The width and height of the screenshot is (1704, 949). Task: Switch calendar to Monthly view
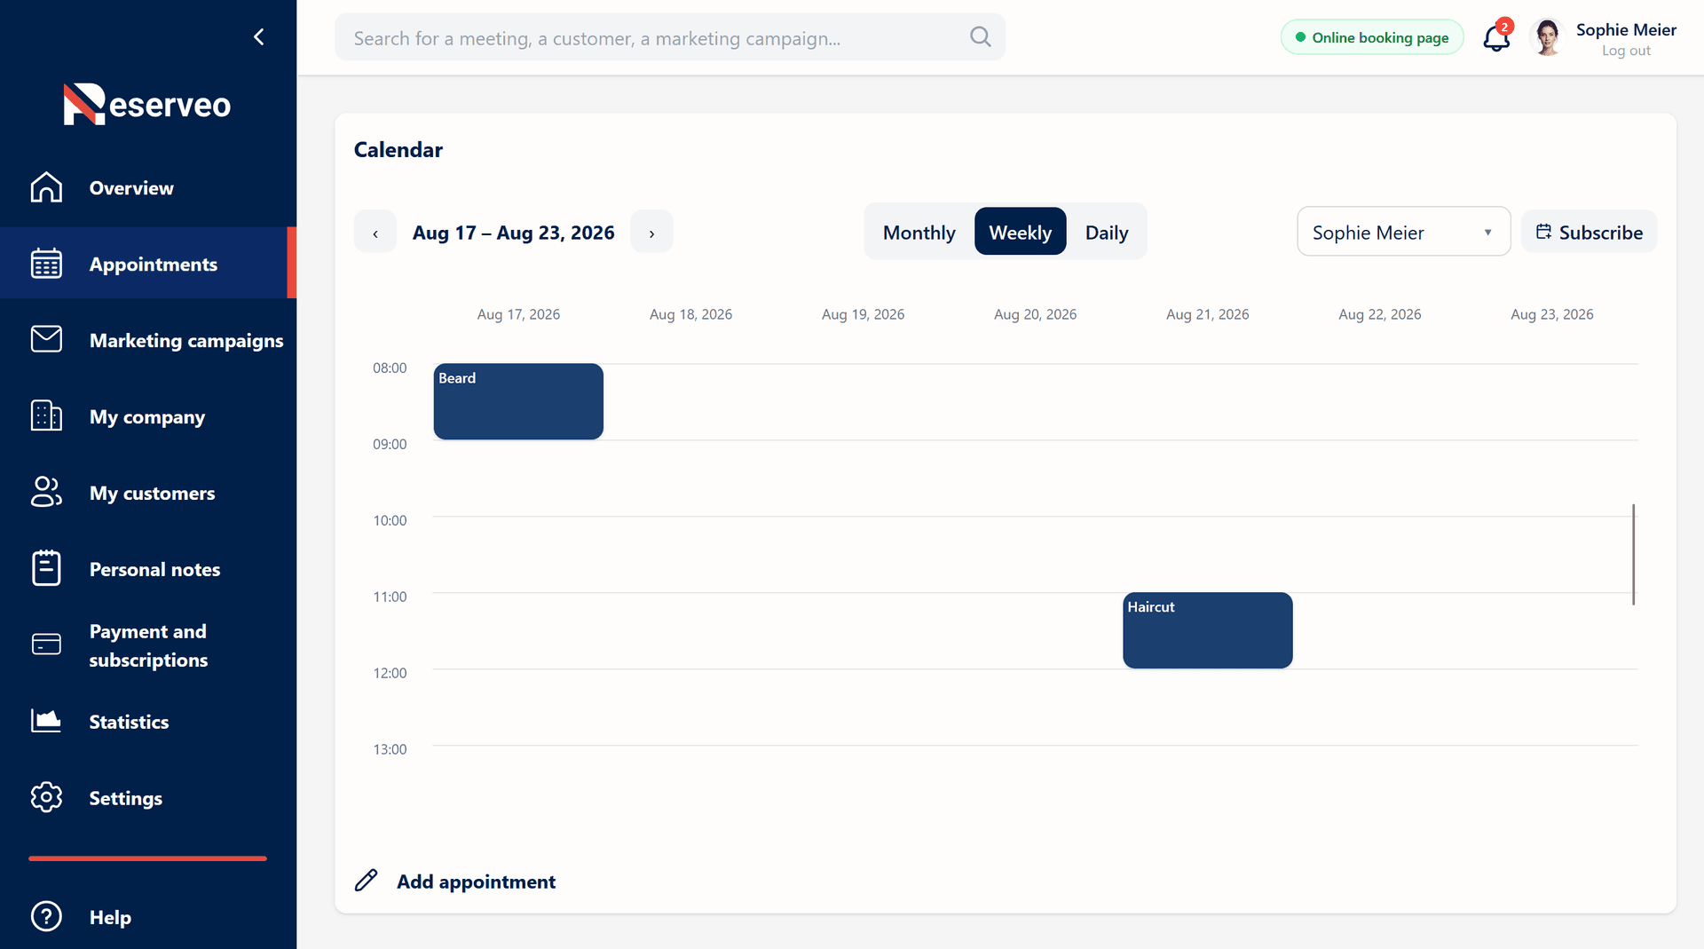click(919, 232)
